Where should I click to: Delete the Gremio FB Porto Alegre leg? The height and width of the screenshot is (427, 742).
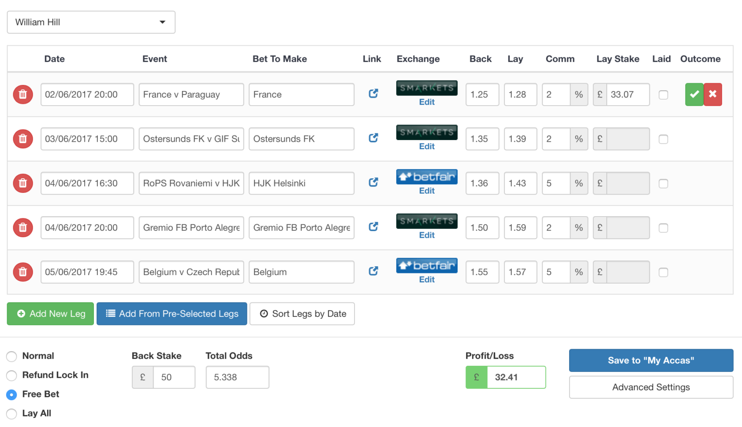click(x=22, y=228)
